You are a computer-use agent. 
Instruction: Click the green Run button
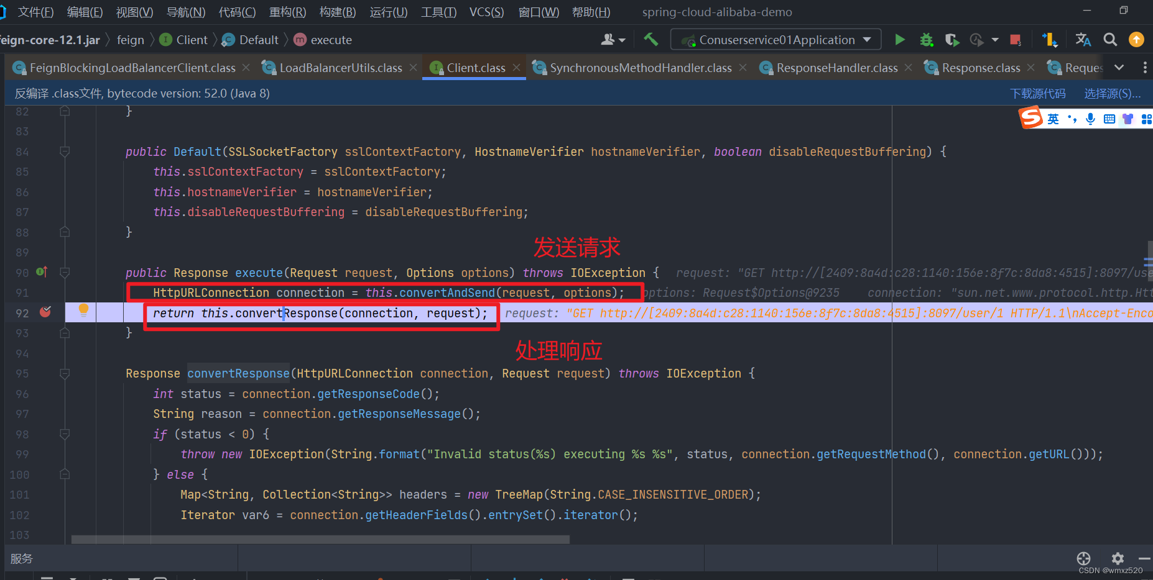pos(900,40)
